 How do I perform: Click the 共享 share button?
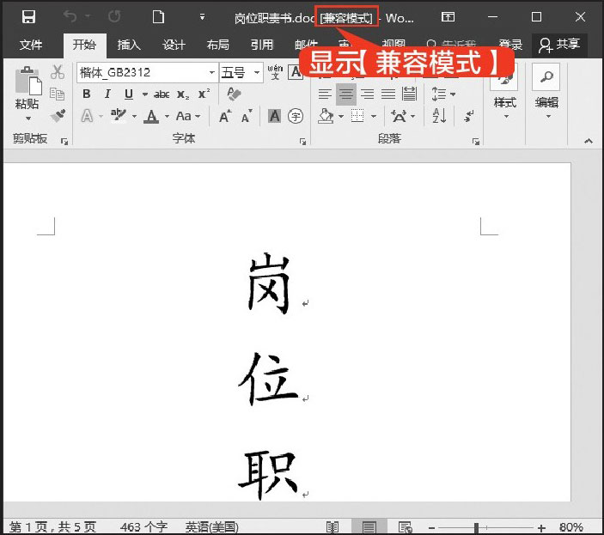coord(559,45)
